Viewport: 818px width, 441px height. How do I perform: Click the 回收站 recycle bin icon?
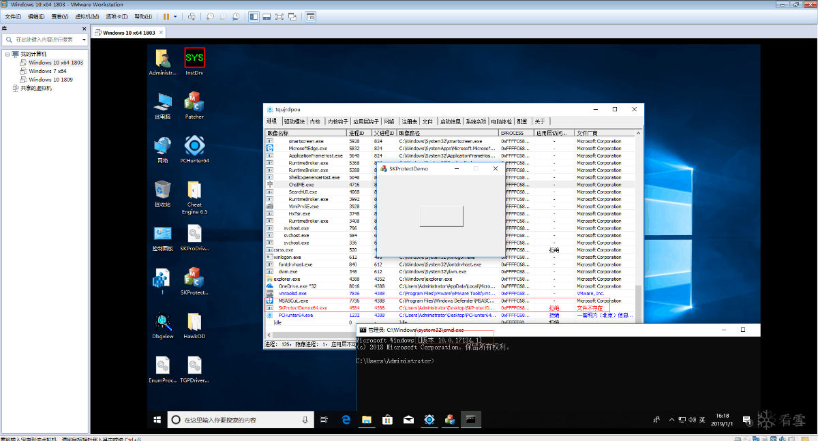(x=162, y=194)
